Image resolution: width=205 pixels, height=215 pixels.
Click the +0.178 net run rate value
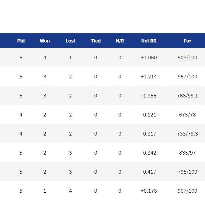coord(149,191)
